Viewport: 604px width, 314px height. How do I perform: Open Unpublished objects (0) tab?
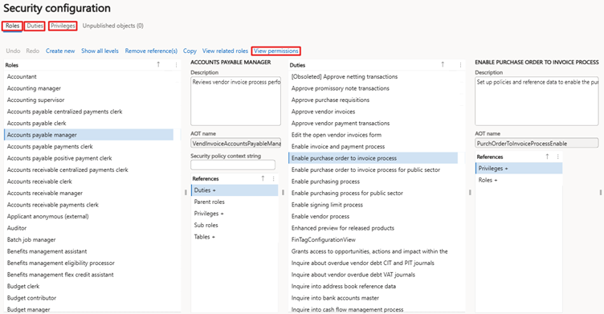pos(113,26)
